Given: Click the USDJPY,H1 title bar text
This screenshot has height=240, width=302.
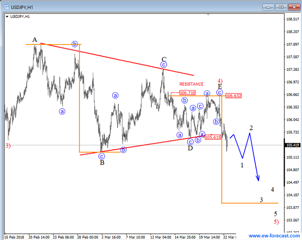Looking at the screenshot, I should pos(22,7).
